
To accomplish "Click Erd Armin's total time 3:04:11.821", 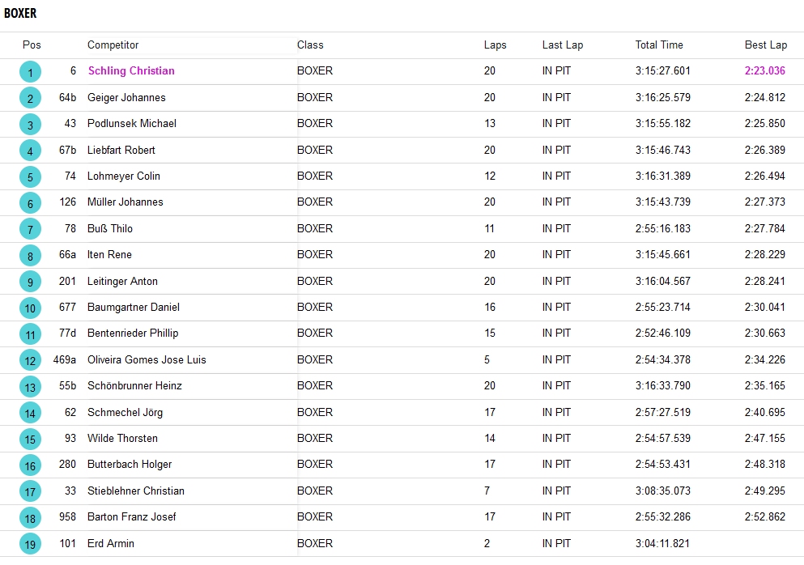I will [662, 544].
